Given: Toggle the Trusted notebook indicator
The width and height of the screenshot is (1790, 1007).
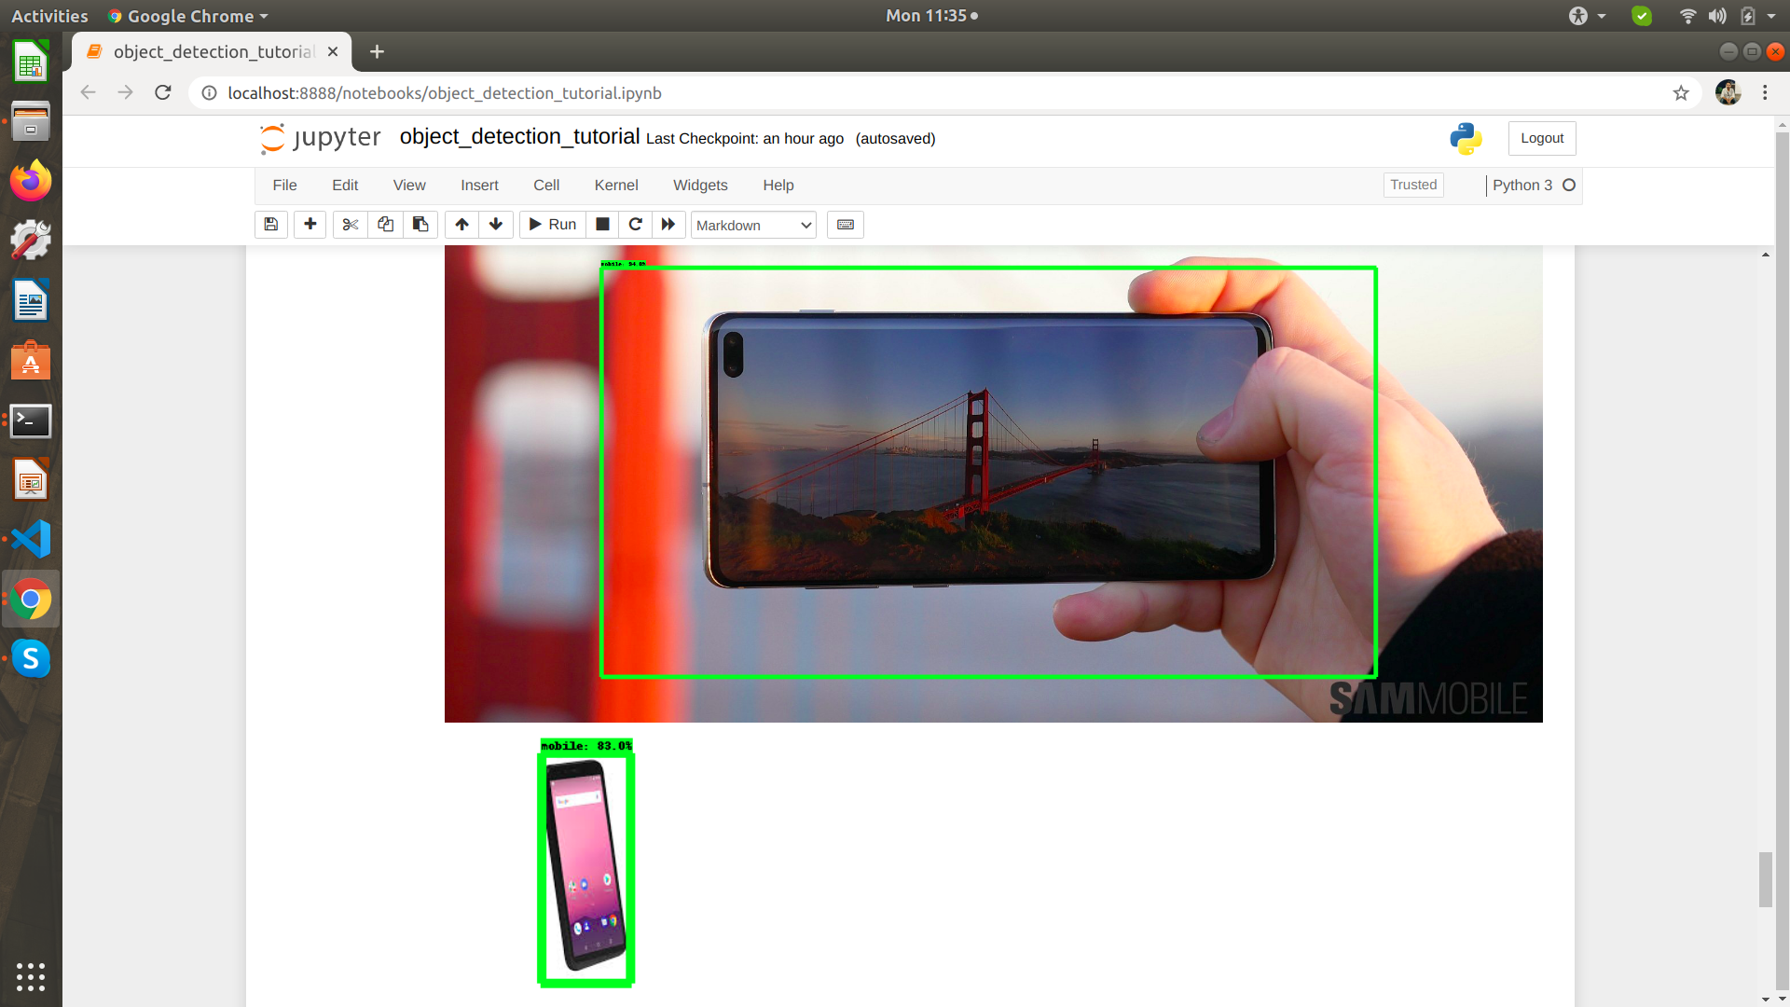Looking at the screenshot, I should click(1412, 185).
